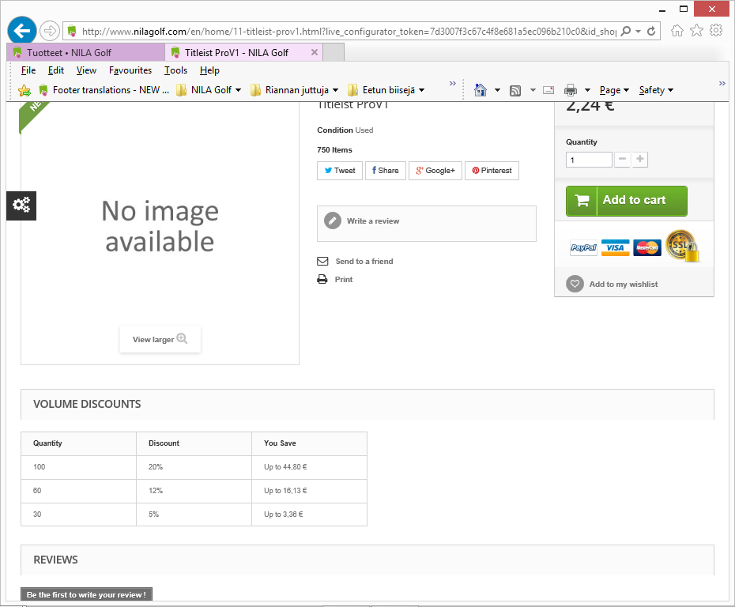The height and width of the screenshot is (607, 735).
Task: Expand the NILA Golf favourites folder
Action: pyautogui.click(x=209, y=90)
